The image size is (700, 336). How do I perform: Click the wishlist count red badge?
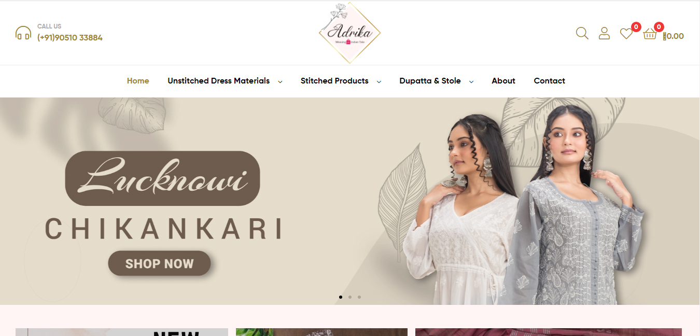click(636, 27)
